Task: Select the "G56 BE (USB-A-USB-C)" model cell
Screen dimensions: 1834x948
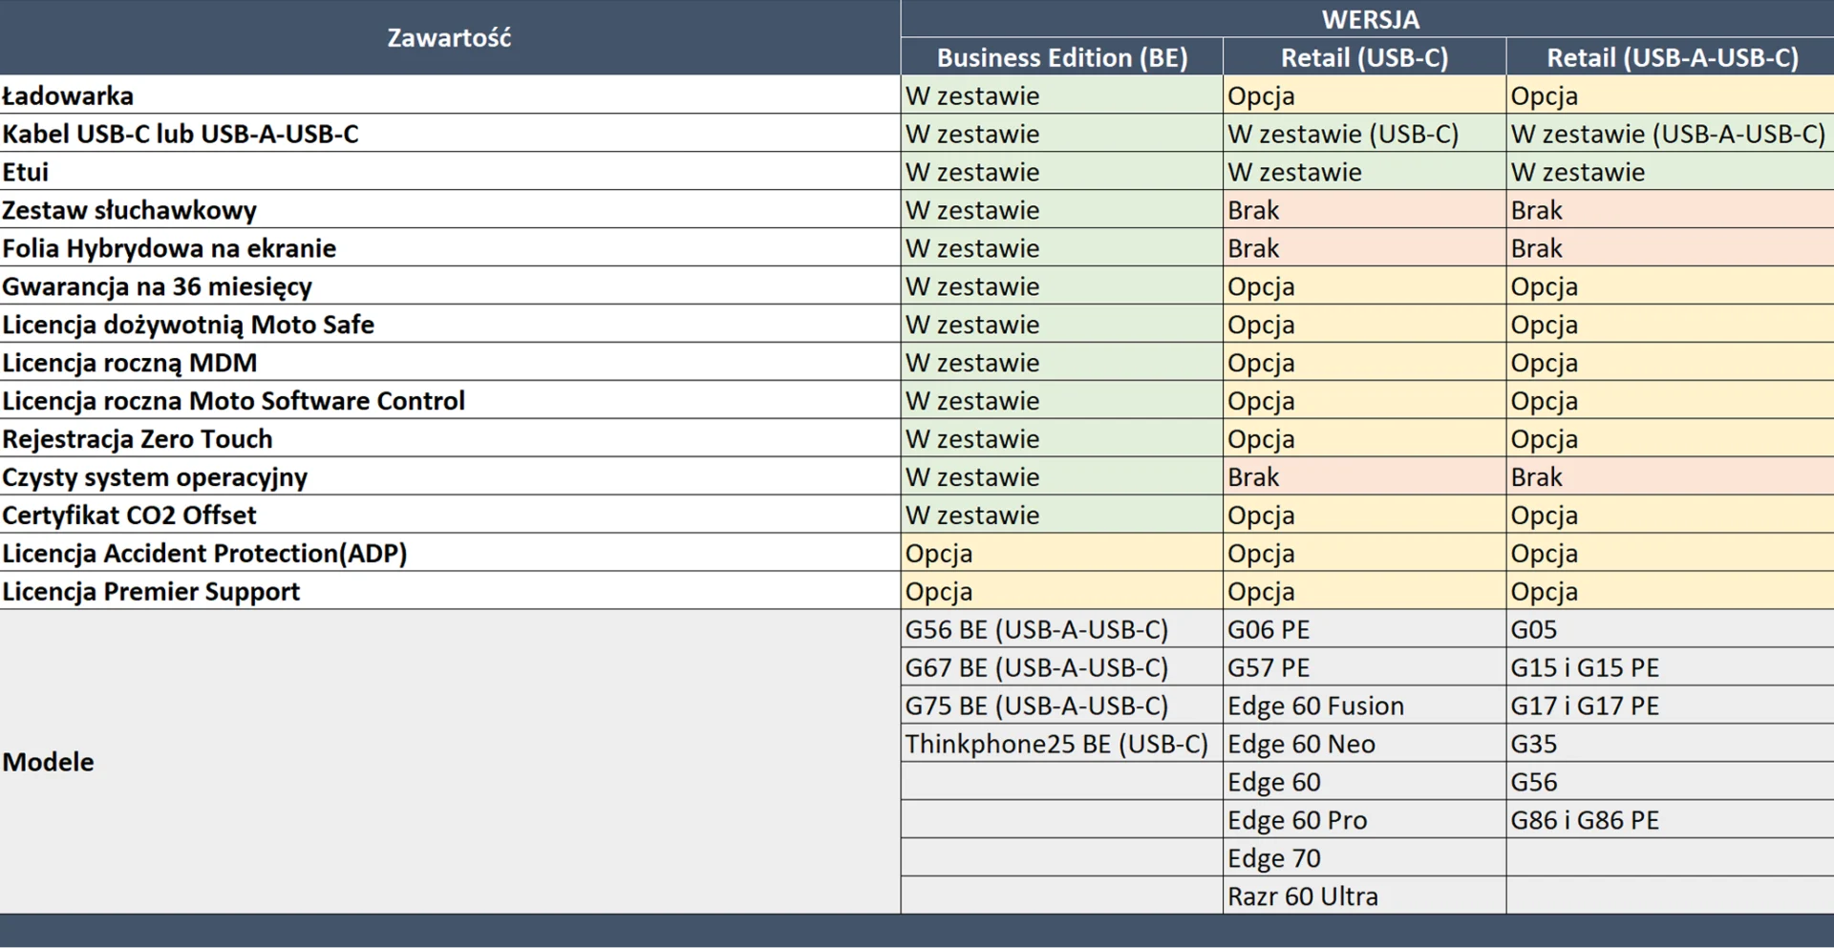Action: (1062, 630)
